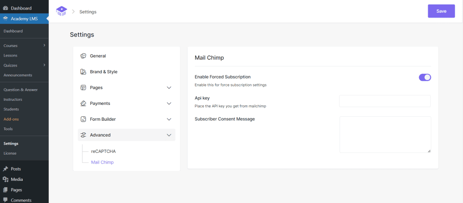Viewport: 463px width, 203px height.
Task: Click the Settings breadcrumb link
Action: (x=88, y=12)
